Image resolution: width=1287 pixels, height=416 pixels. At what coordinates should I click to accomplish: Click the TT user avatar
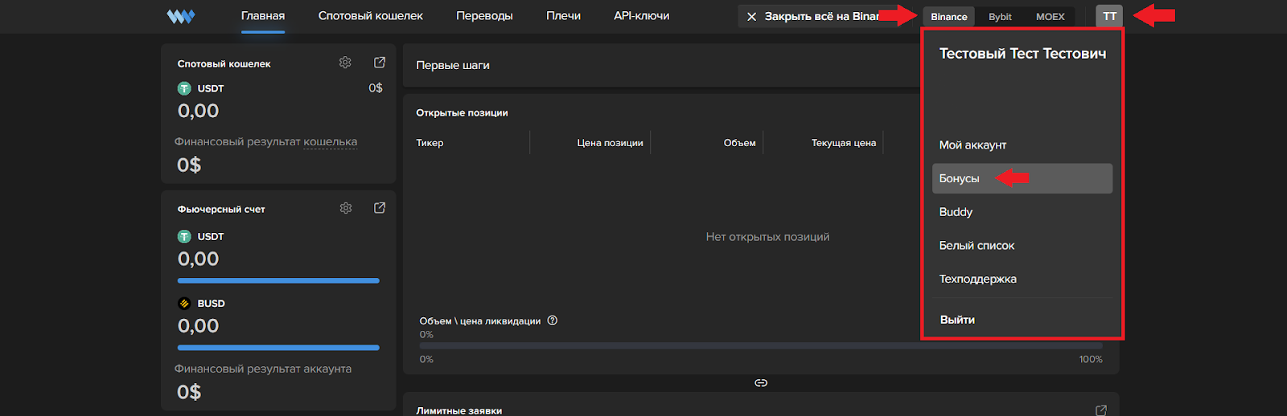1109,16
